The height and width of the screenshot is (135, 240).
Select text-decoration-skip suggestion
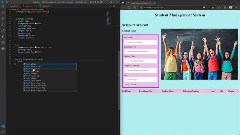pos(49,88)
